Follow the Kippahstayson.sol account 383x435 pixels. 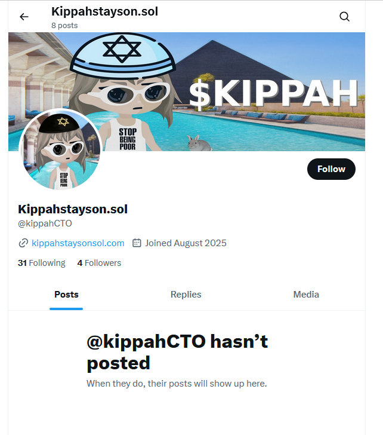pyautogui.click(x=331, y=169)
